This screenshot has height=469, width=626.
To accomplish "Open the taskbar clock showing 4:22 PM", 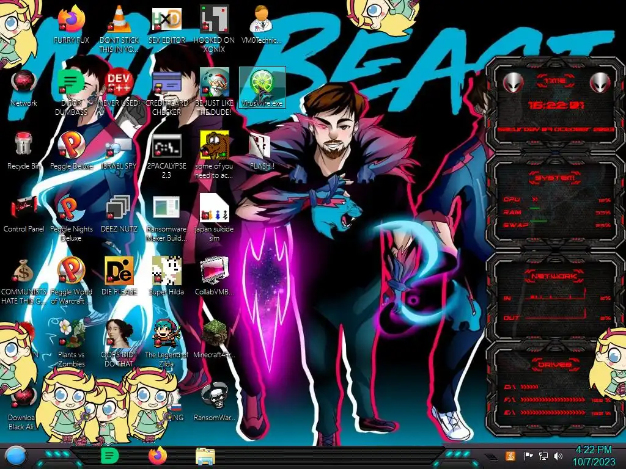I will (594, 456).
